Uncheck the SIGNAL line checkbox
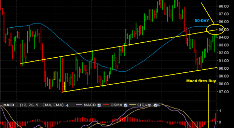The height and width of the screenshot is (128, 234). (x=156, y=105)
